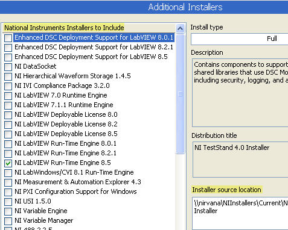Viewport: 288px width, 230px height.
Task: Click in the Installer source location field
Action: (240, 214)
